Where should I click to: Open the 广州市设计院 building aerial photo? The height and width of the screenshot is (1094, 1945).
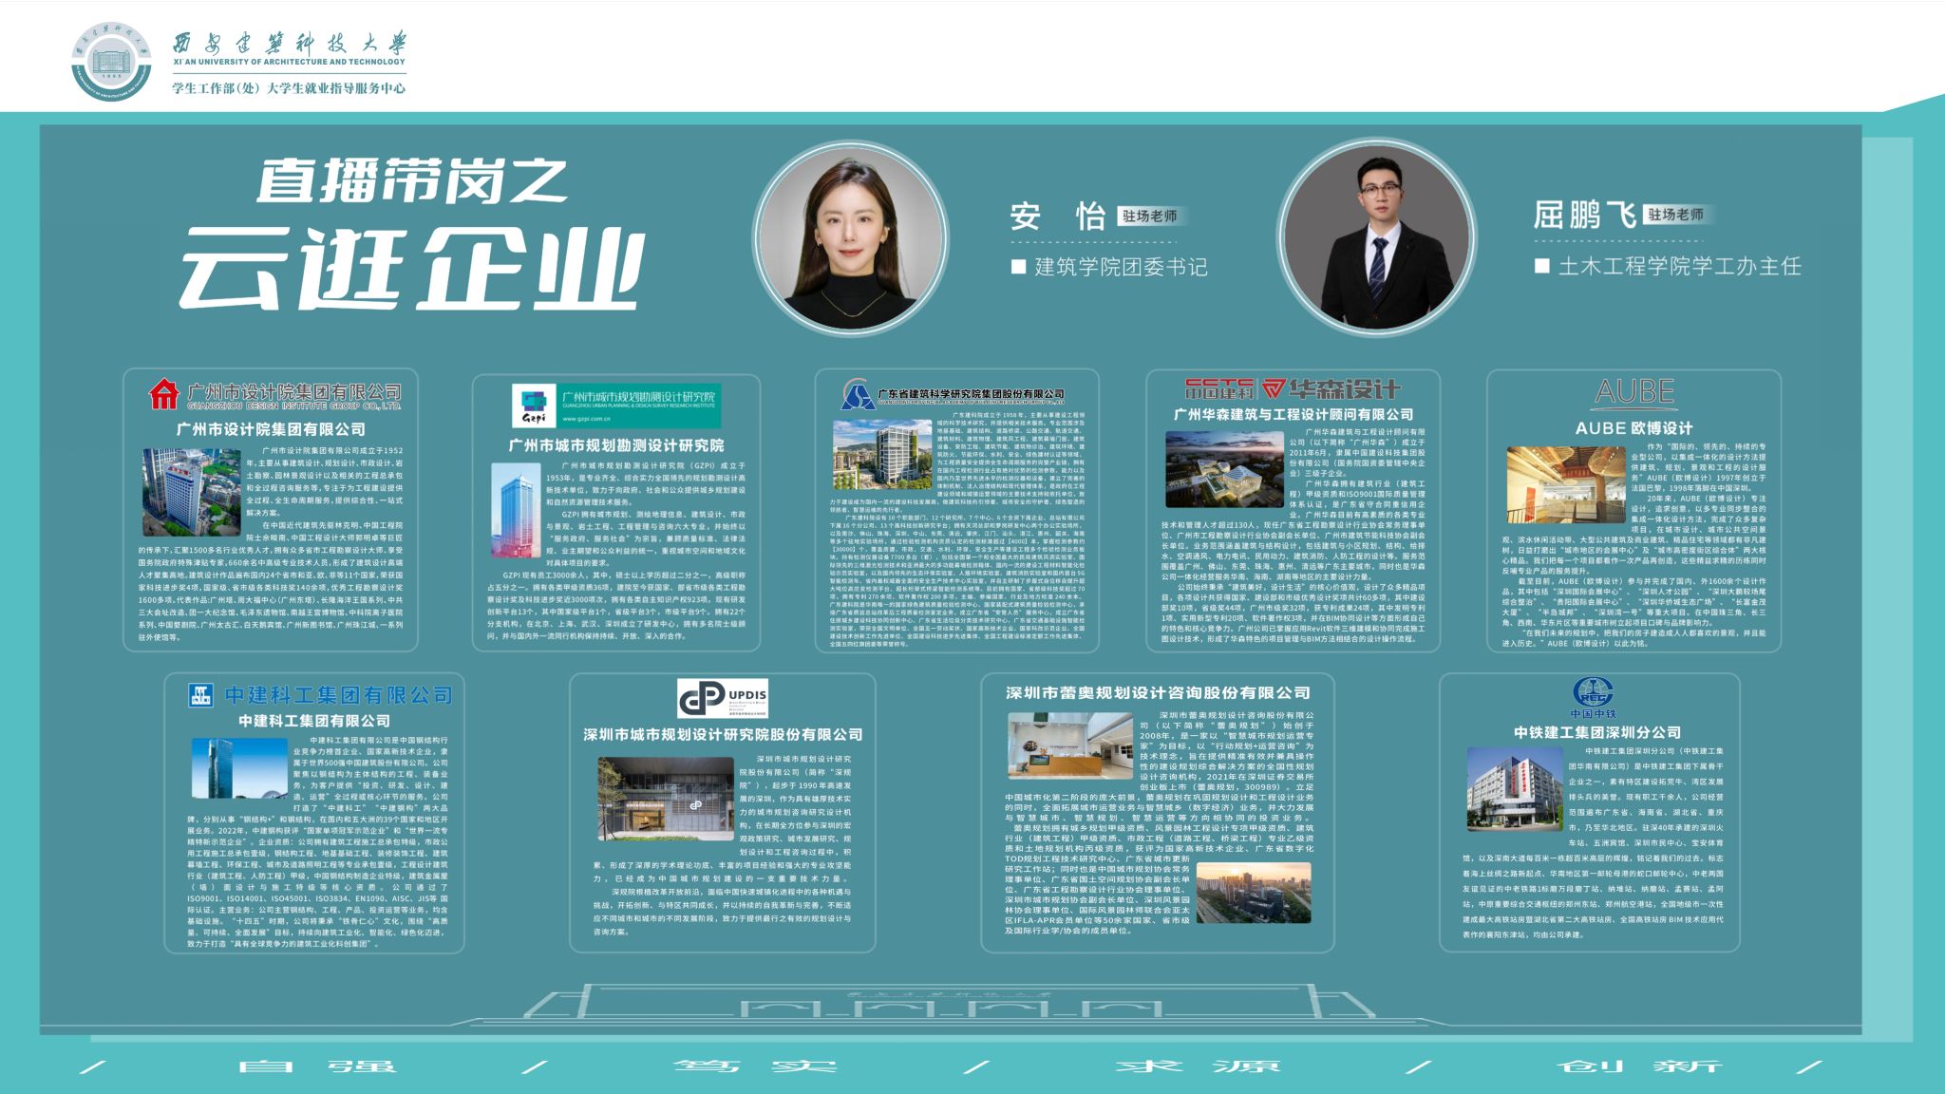click(x=192, y=493)
